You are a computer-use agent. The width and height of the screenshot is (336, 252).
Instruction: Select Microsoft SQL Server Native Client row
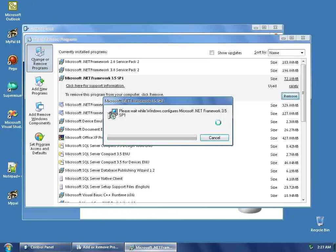179,178
